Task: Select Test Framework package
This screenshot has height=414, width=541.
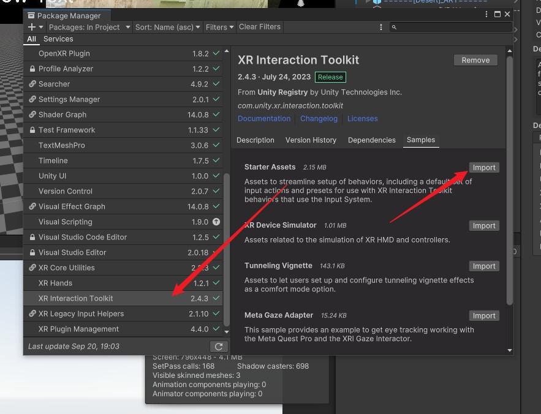Action: [123, 130]
